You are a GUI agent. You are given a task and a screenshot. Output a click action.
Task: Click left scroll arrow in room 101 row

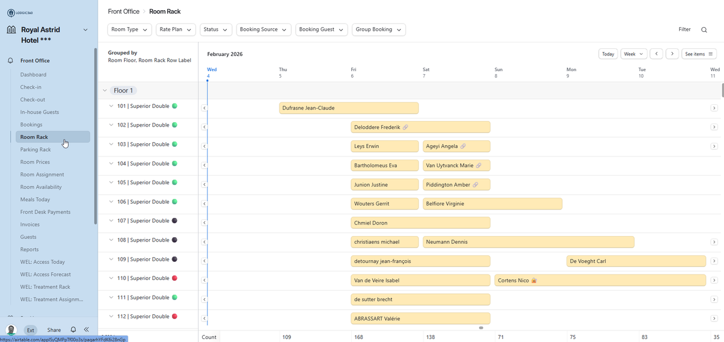coord(204,108)
